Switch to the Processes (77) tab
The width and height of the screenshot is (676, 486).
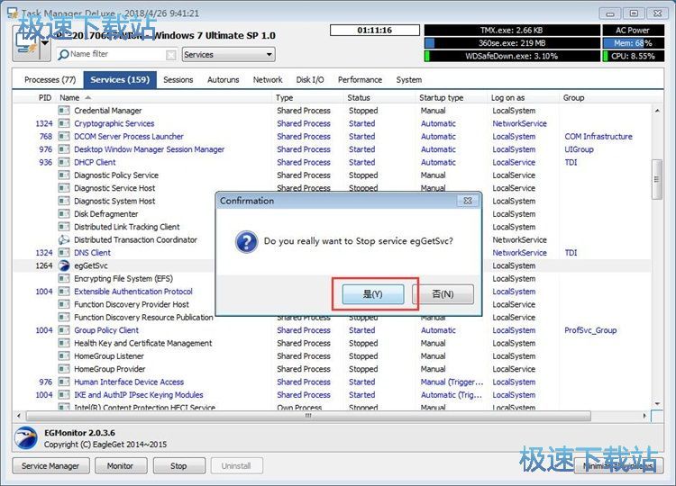click(50, 80)
